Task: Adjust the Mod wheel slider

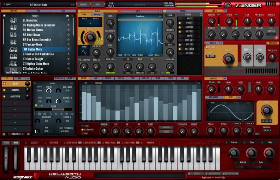Action: coord(16,158)
